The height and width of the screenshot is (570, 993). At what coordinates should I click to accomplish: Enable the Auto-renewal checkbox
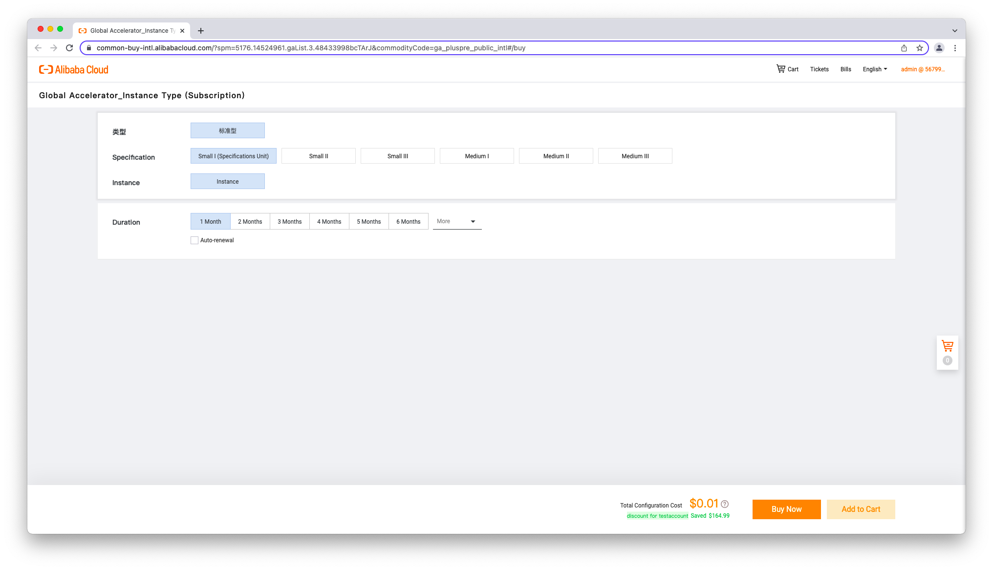[194, 240]
